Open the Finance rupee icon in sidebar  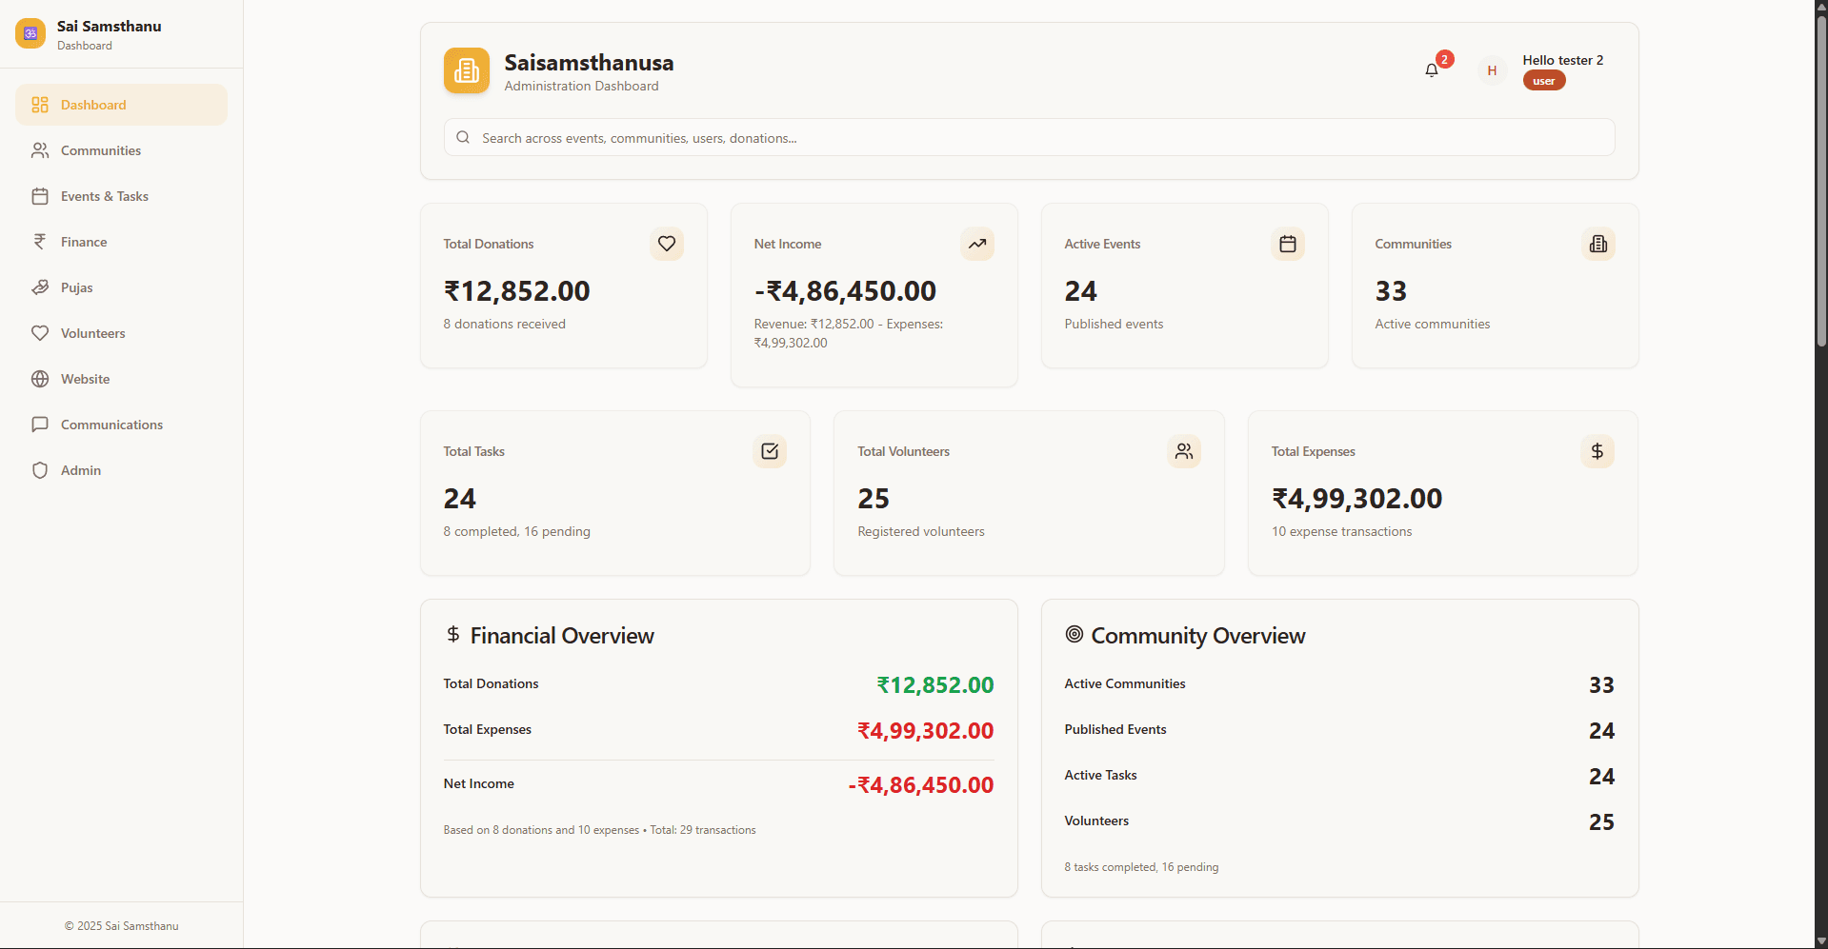pyautogui.click(x=40, y=241)
